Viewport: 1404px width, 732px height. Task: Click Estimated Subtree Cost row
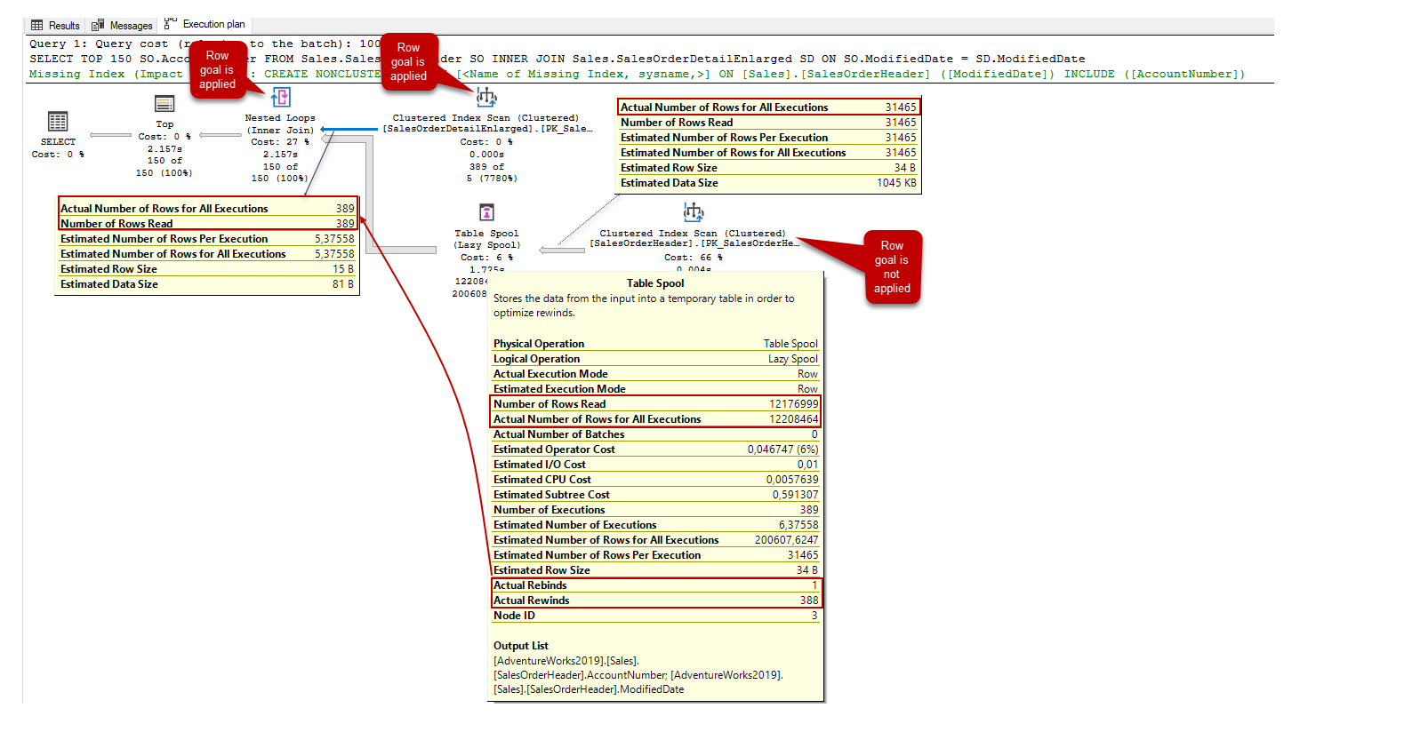[x=655, y=495]
